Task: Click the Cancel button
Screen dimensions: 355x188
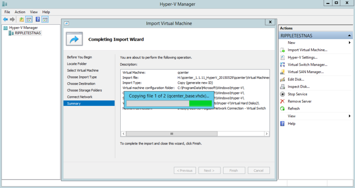Action: coord(259,171)
